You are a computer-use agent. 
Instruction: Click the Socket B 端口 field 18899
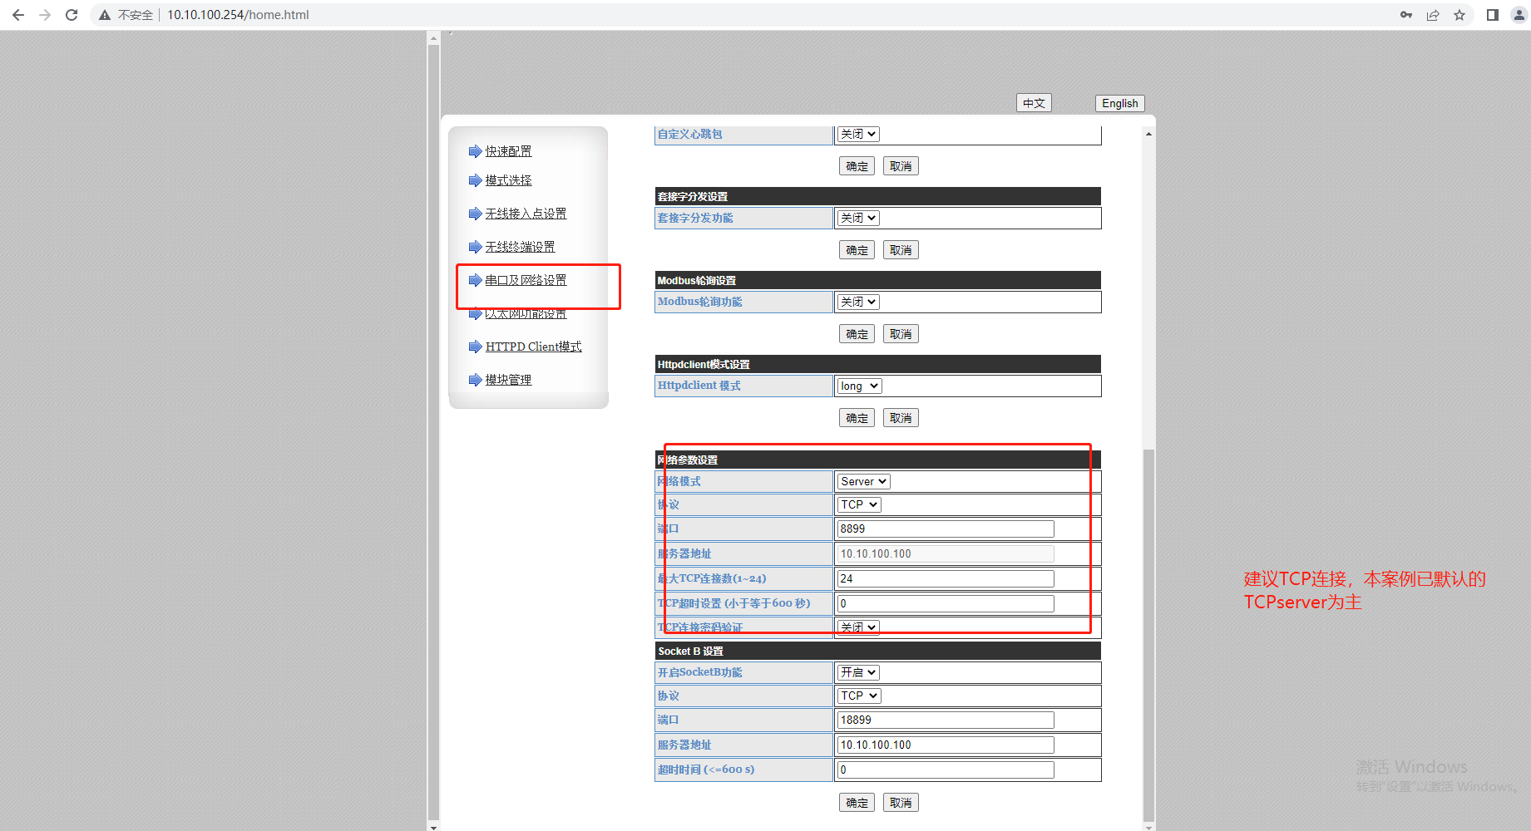(x=945, y=720)
